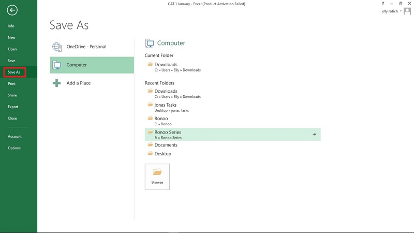
Task: Go to the Open page
Action: pyautogui.click(x=12, y=49)
